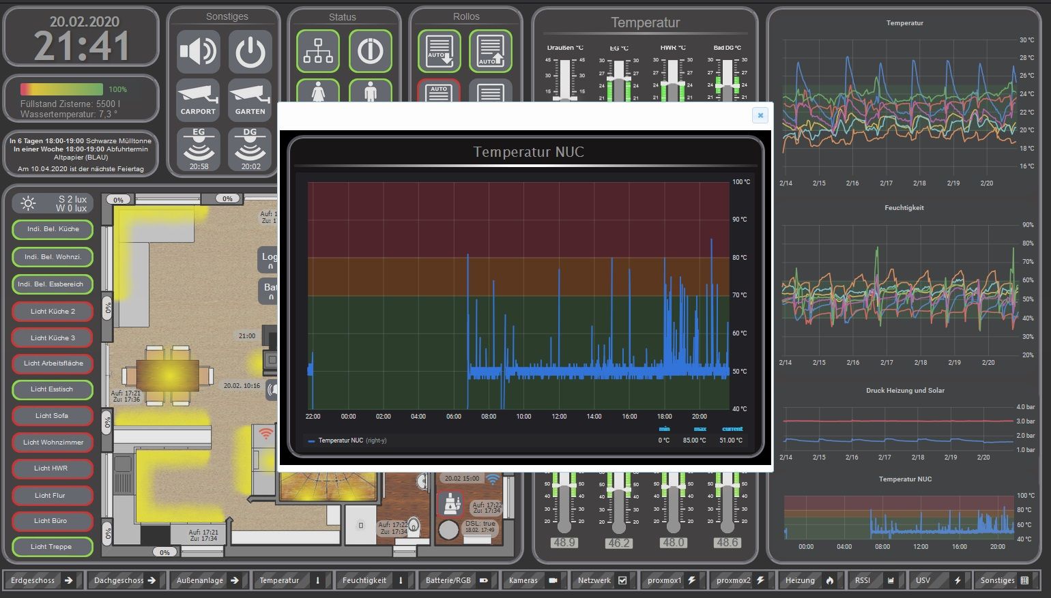Open Batterie/RGB page
Image resolution: width=1051 pixels, height=598 pixels.
coord(457,580)
